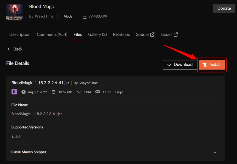The width and height of the screenshot is (237, 164).
Task: Open the Comments (954) tab
Action: tap(52, 35)
